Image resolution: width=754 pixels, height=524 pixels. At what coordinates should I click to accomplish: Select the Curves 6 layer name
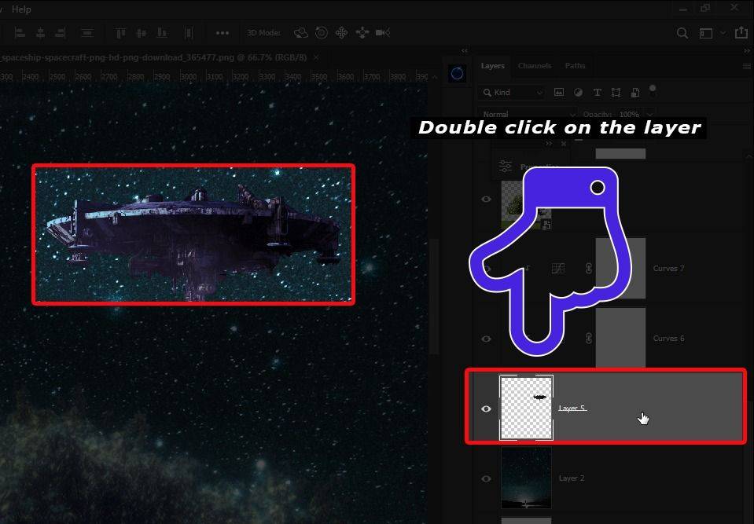pyautogui.click(x=668, y=338)
